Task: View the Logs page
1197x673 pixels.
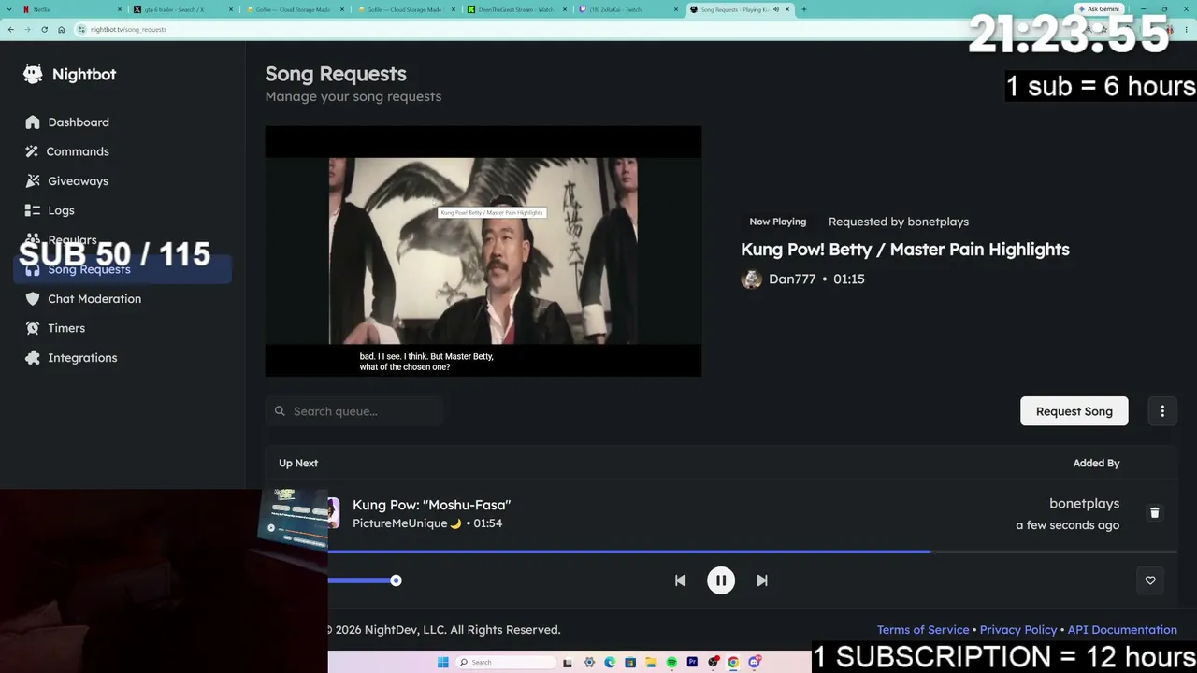Action: (61, 210)
